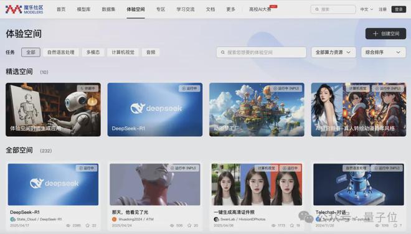This screenshot has width=411, height=234.
Task: Open the DeepSeek-R1 title in 全部空间
Action: 25,212
